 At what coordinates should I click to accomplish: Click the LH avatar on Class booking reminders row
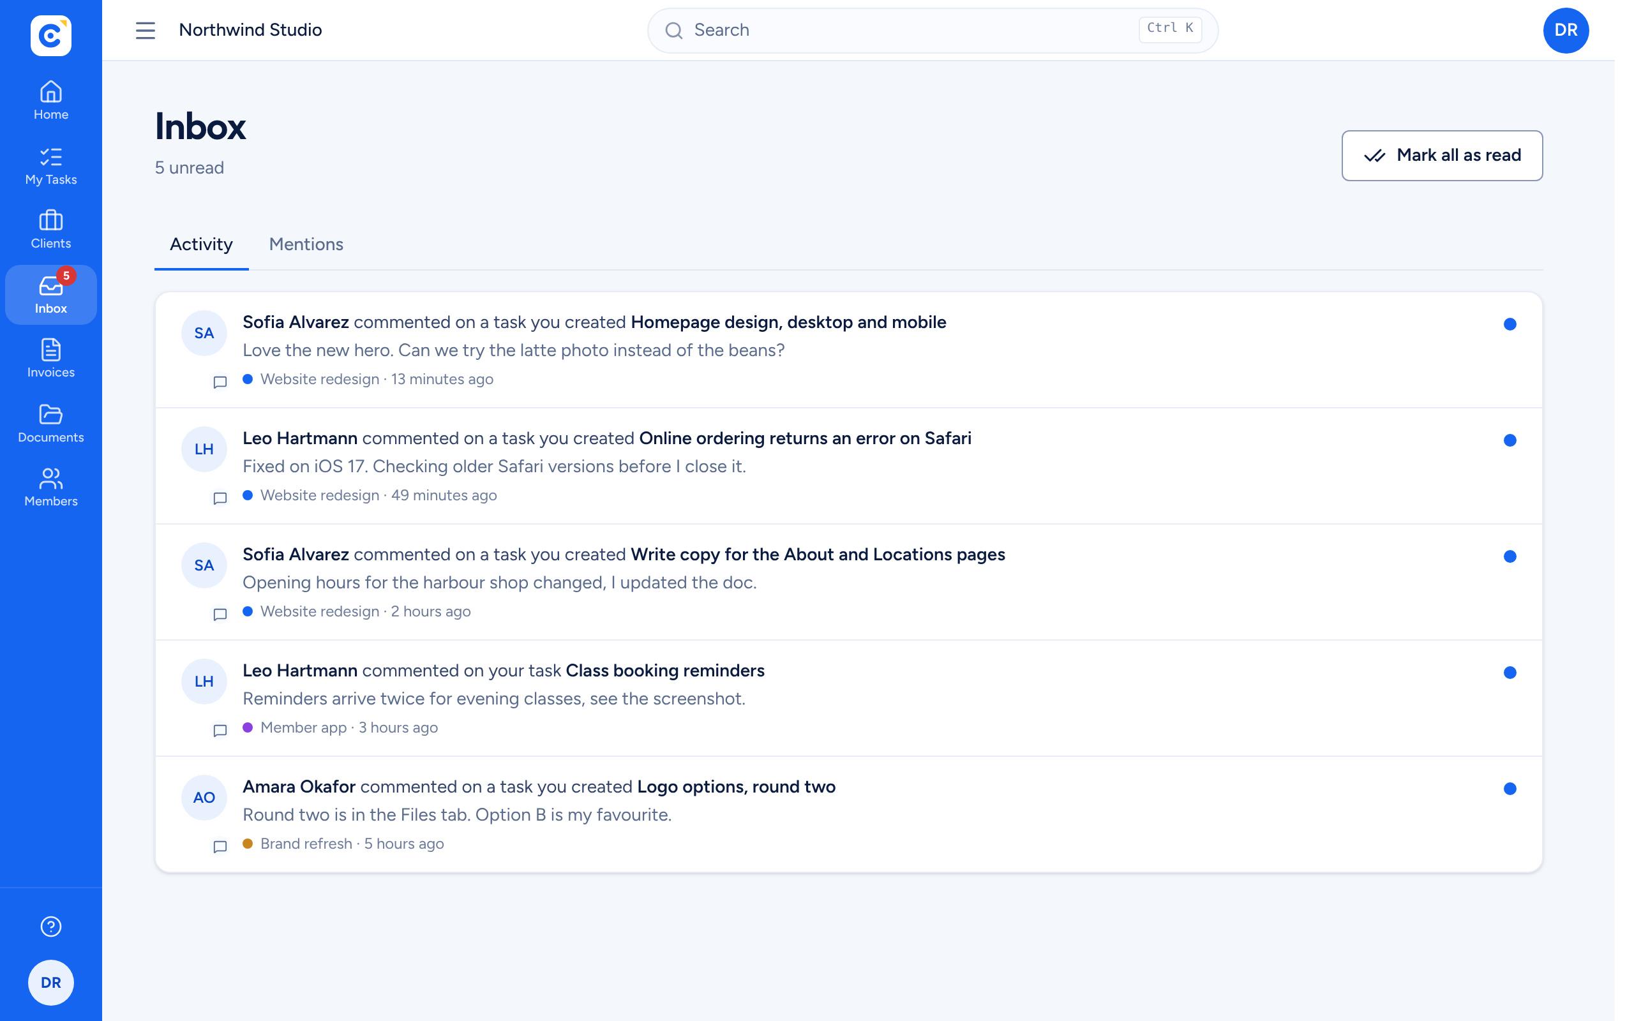click(204, 682)
